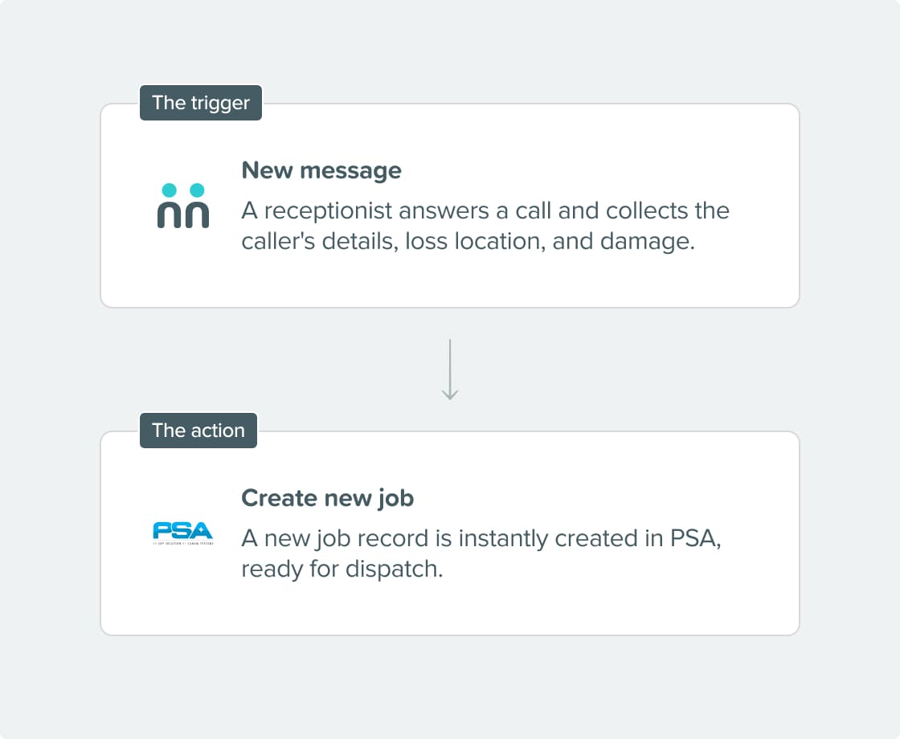This screenshot has height=739, width=900.
Task: Click the word "PSA" in the action description
Action: pyautogui.click(x=693, y=538)
